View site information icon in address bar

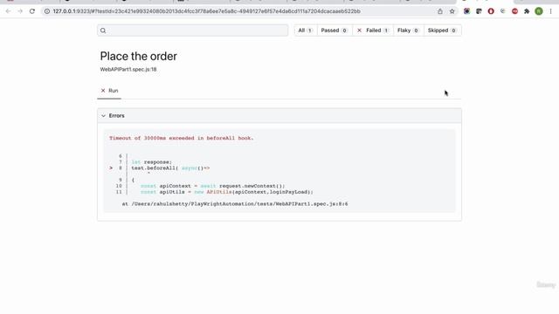(x=46, y=11)
